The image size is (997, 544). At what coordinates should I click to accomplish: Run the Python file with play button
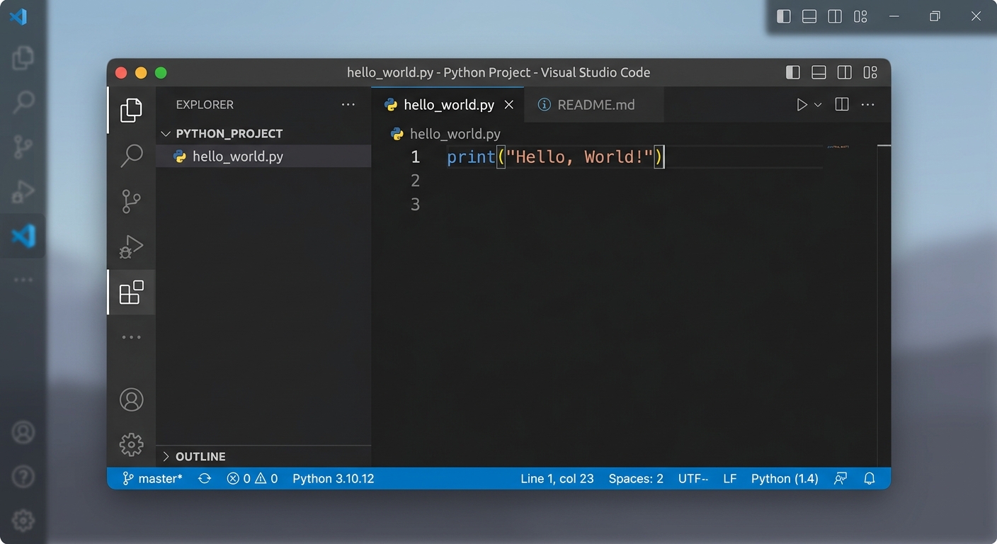pyautogui.click(x=802, y=105)
